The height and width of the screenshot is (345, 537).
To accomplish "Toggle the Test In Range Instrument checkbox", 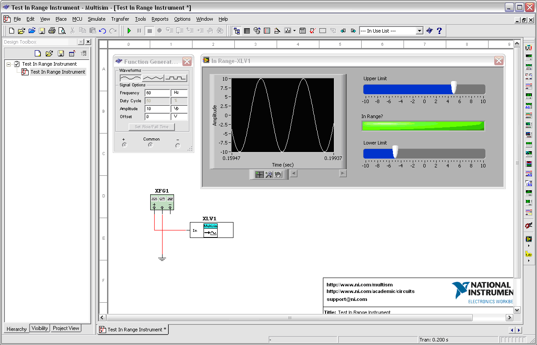I will 17,64.
